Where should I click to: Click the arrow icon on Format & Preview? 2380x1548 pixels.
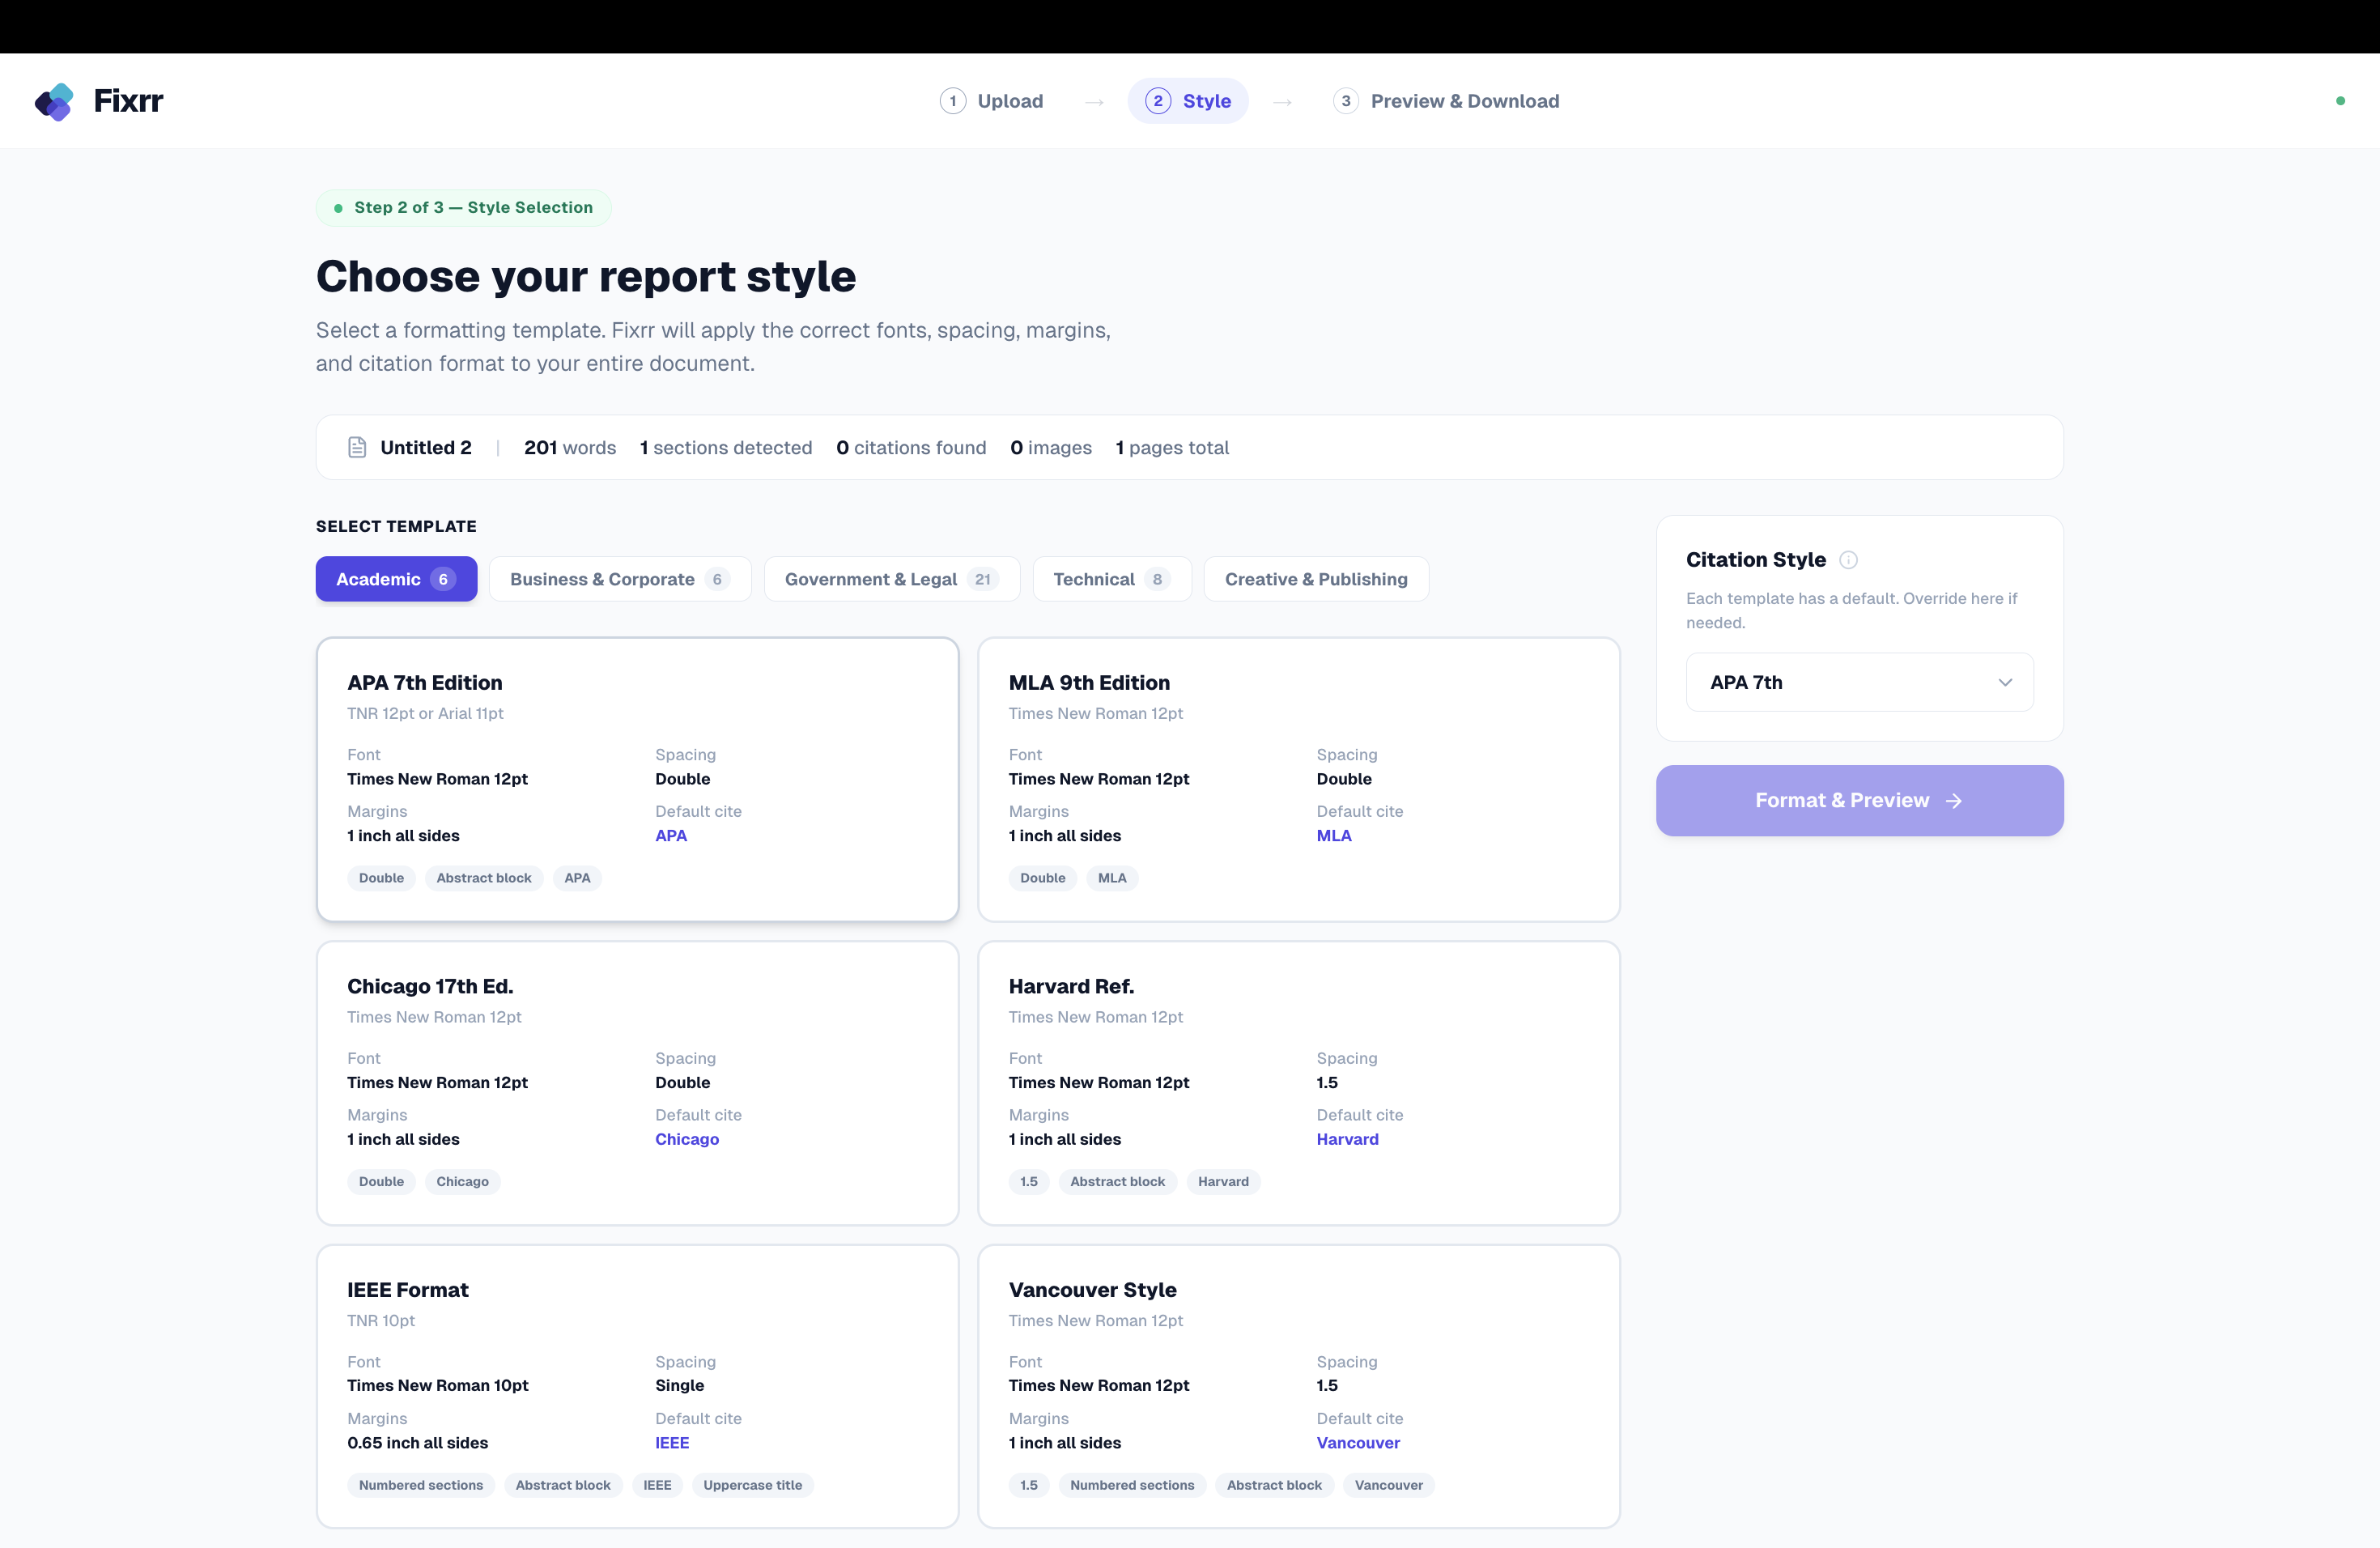1953,801
